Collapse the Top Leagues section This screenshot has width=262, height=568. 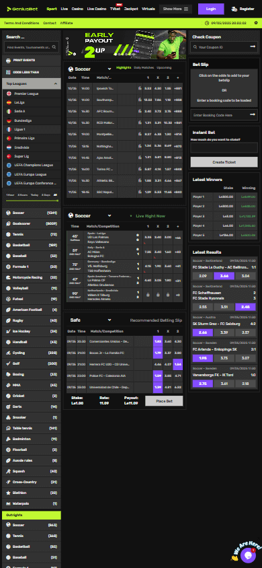point(56,83)
